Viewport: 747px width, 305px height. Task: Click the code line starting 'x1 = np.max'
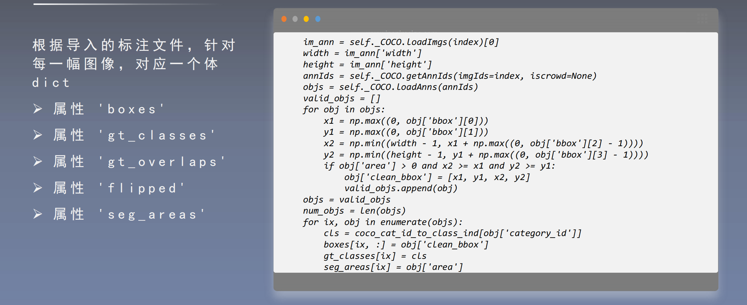(x=406, y=121)
